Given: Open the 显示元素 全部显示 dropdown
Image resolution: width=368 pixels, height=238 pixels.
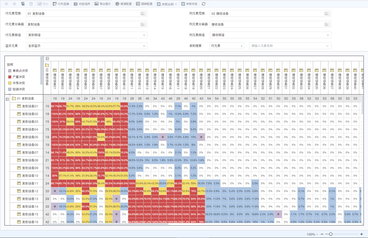Looking at the screenshot, I should coord(87,46).
